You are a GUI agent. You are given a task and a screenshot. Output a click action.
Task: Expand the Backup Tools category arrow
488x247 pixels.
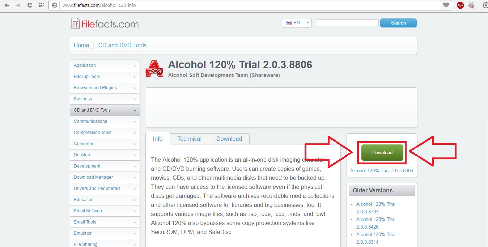coord(135,77)
